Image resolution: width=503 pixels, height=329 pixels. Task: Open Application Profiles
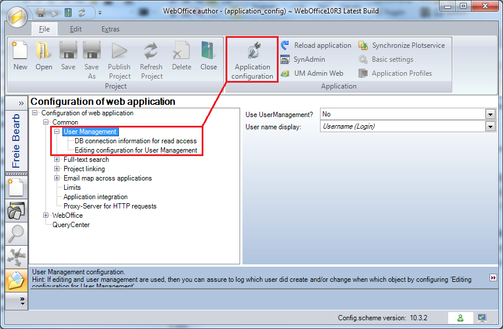tap(395, 73)
